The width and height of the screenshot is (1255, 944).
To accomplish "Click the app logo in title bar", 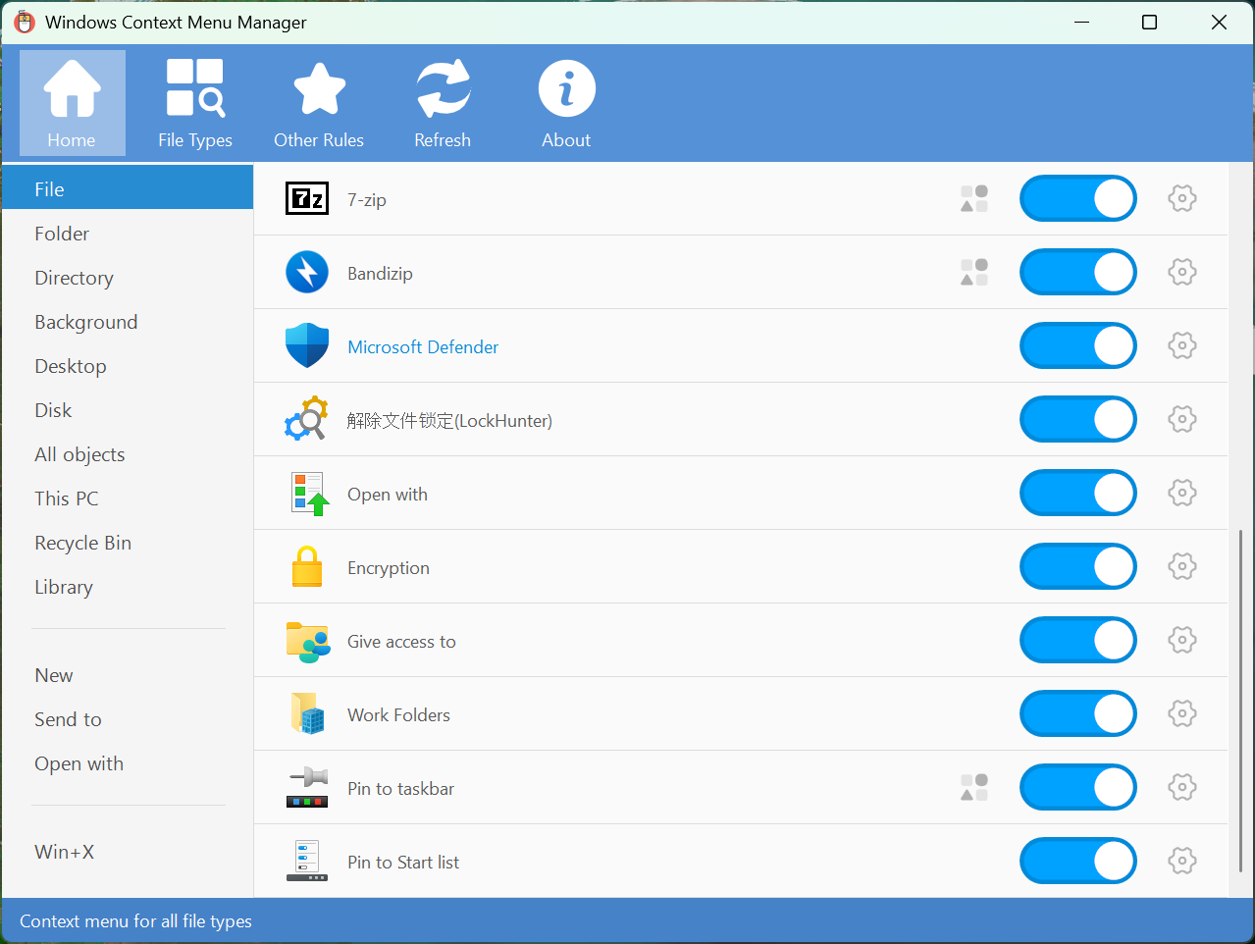I will coord(25,22).
